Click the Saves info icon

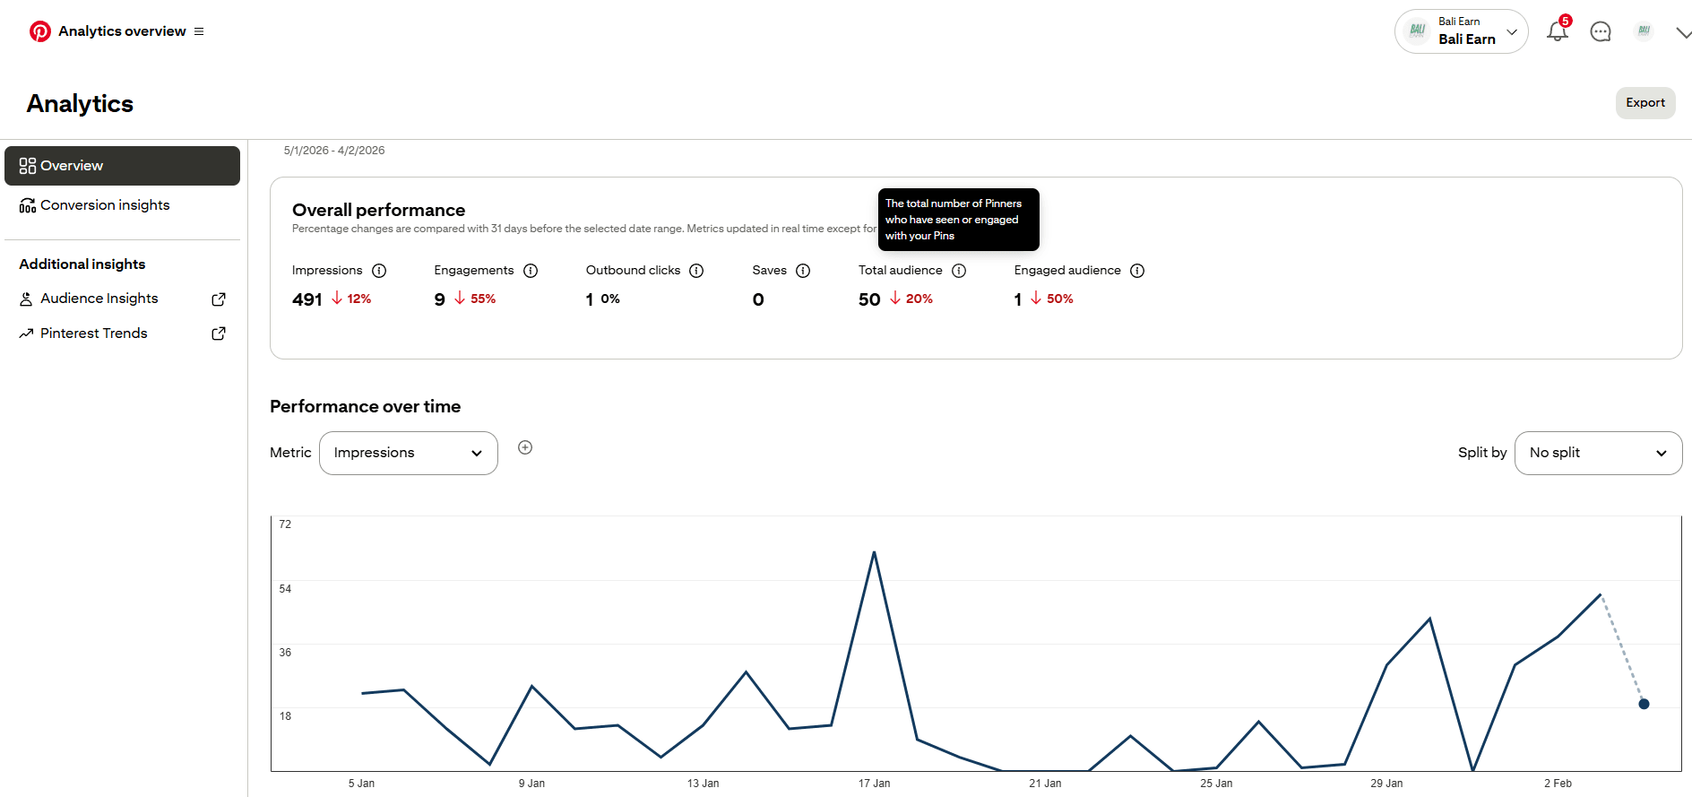click(x=803, y=271)
